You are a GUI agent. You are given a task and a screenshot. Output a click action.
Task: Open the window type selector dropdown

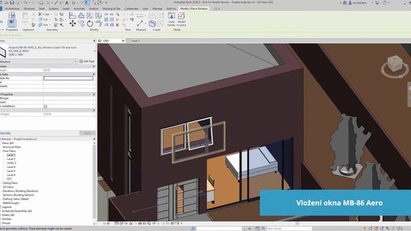94,51
